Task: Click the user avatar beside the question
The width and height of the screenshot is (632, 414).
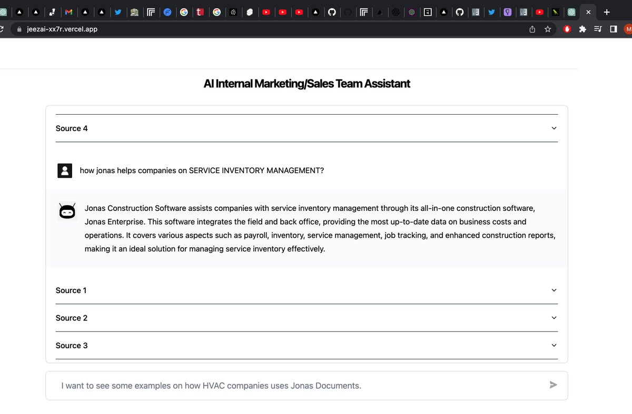Action: 65,170
